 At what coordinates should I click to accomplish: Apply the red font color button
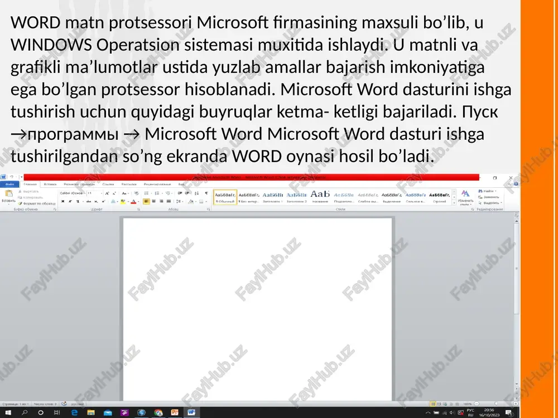point(133,202)
